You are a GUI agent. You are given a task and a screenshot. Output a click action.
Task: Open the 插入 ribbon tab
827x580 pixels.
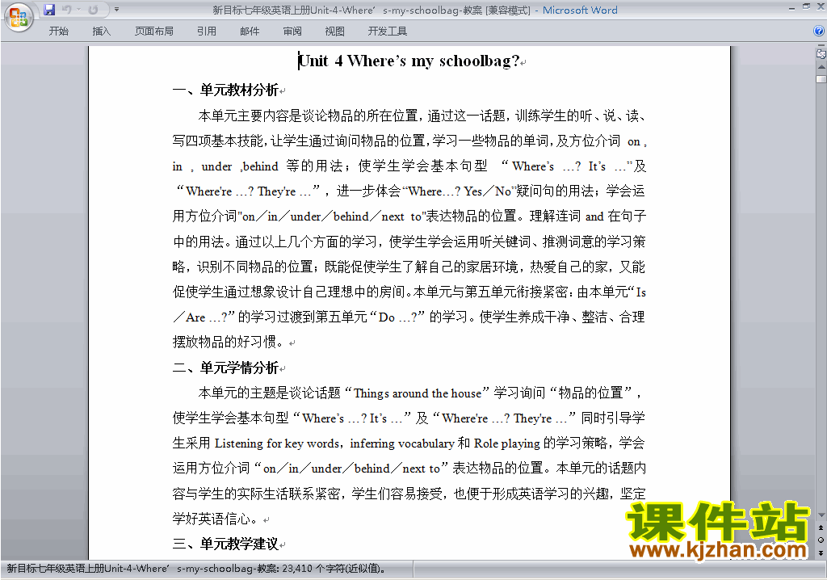(x=101, y=32)
